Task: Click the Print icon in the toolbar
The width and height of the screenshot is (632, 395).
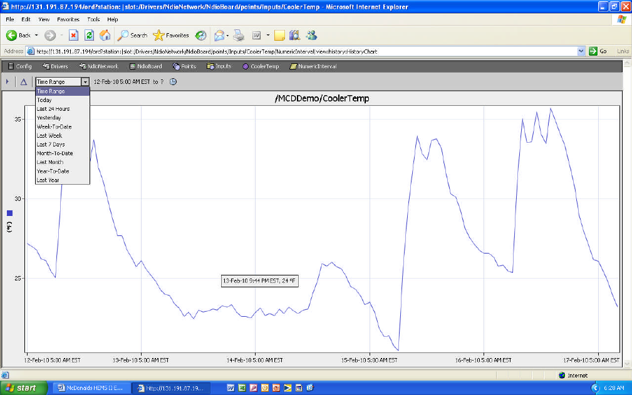Action: (x=239, y=35)
